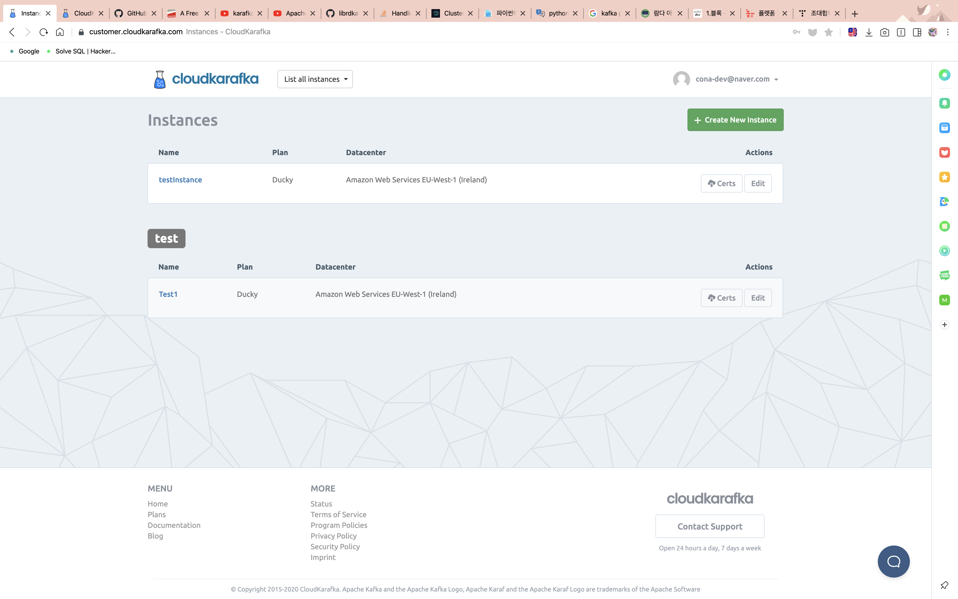Open the testInstance link

(x=180, y=180)
